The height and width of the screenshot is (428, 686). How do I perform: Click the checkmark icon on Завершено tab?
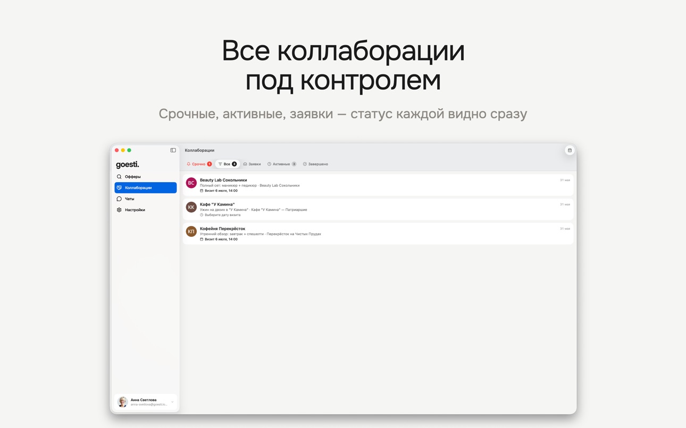pos(305,164)
